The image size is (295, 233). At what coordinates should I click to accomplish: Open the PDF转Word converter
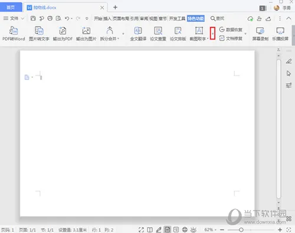(x=14, y=34)
